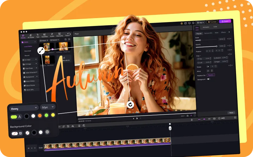Click the layout icon in top bar
Viewport: 253px width, 157px height.
click(x=186, y=23)
